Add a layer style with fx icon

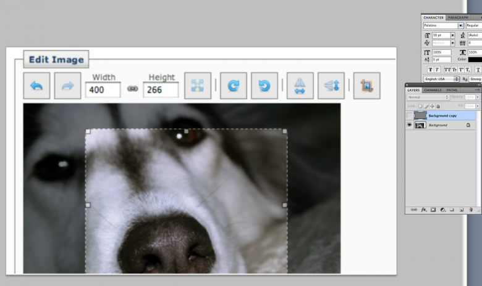point(424,210)
